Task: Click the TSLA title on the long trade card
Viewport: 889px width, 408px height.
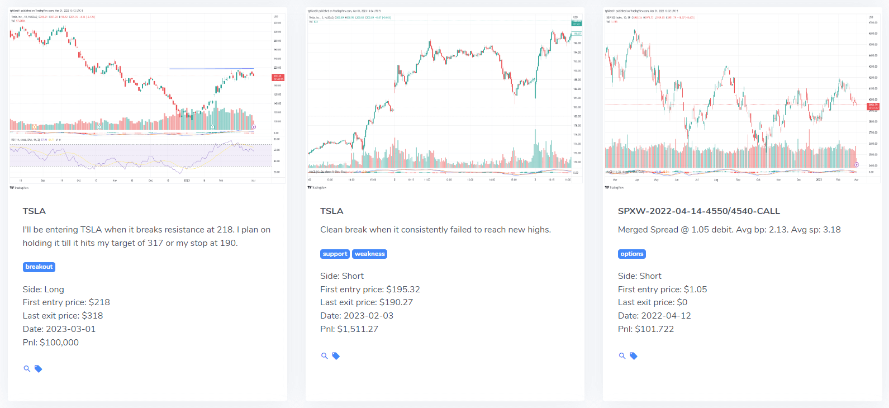Action: pyautogui.click(x=34, y=211)
